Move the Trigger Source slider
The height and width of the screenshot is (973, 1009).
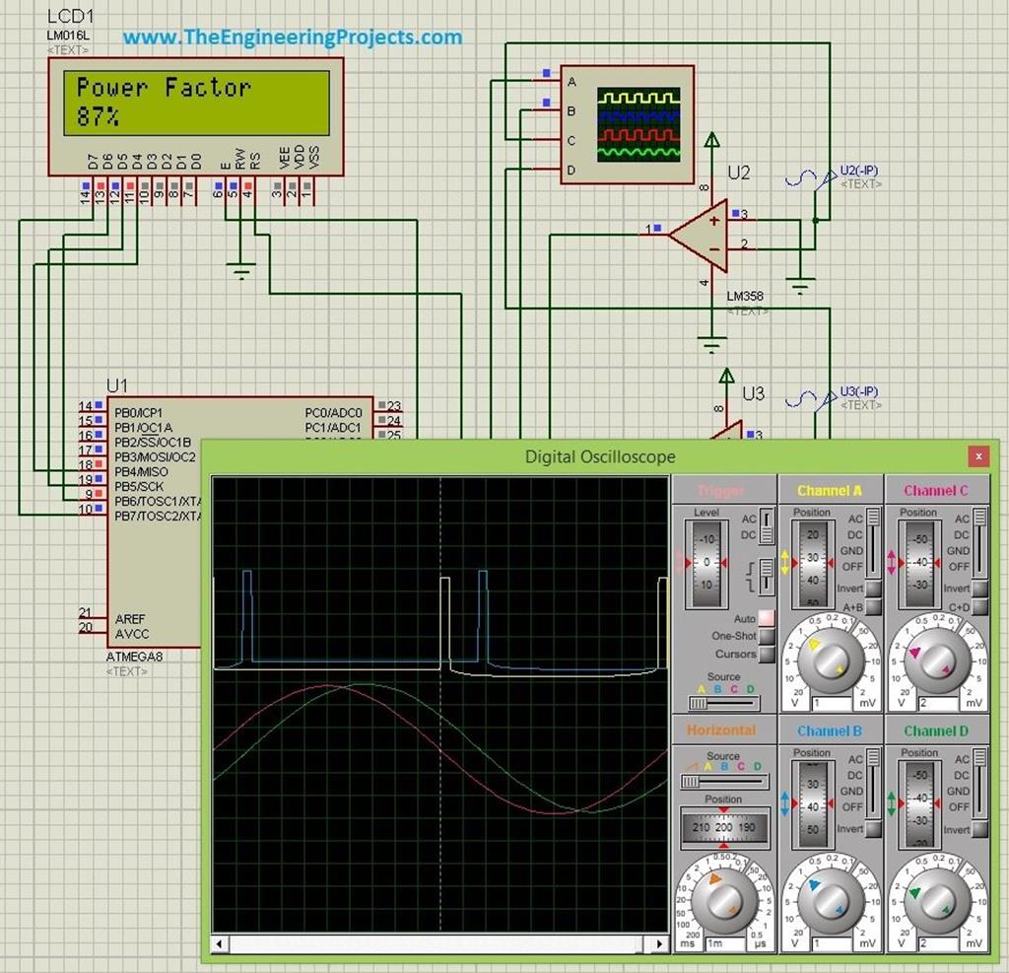pyautogui.click(x=700, y=702)
